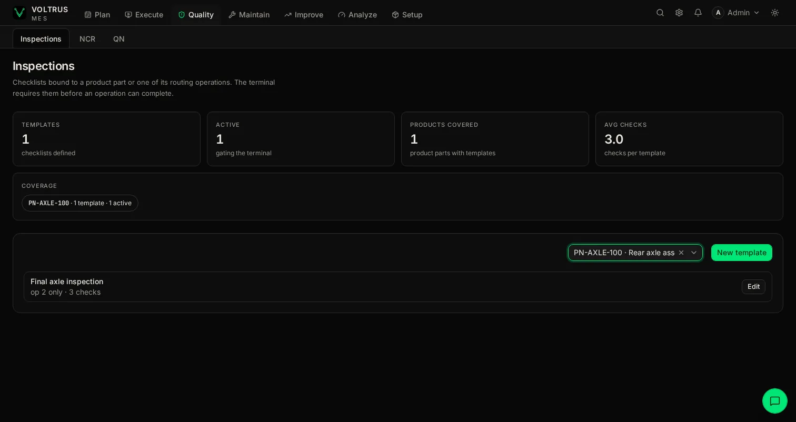The image size is (796, 422).
Task: Click the Voltrus MES logo icon
Action: click(x=19, y=13)
